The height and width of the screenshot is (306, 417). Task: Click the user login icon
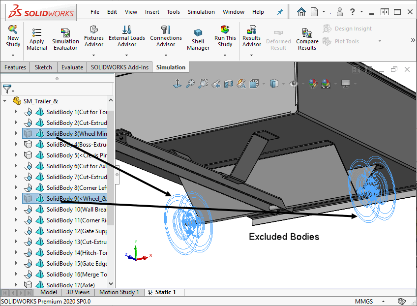340,12
